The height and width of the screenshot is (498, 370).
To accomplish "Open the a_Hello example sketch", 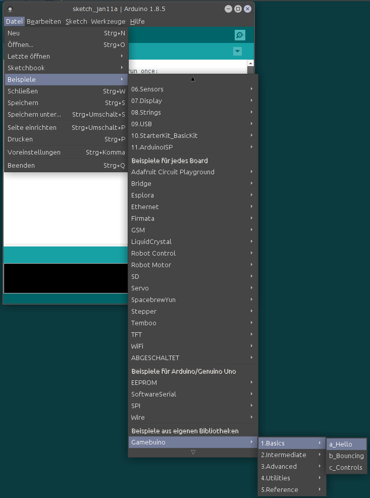I will click(346, 444).
